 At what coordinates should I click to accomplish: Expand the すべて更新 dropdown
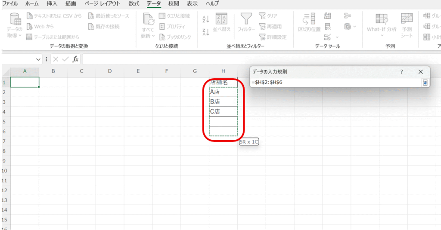148,36
